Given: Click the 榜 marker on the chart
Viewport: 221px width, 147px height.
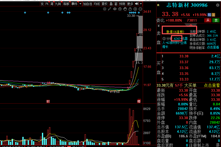Looking at the screenshot, I should point(139,101).
